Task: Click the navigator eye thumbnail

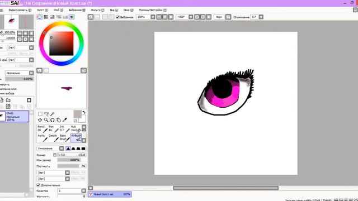Action: [11, 22]
